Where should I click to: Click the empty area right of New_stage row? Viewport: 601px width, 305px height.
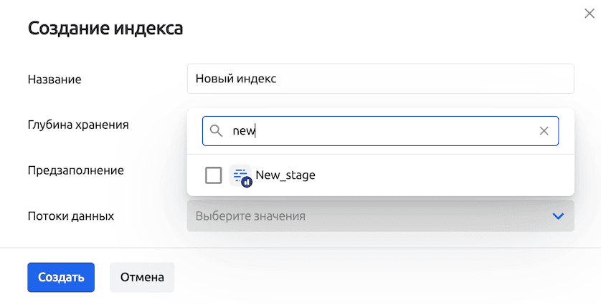pos(445,175)
